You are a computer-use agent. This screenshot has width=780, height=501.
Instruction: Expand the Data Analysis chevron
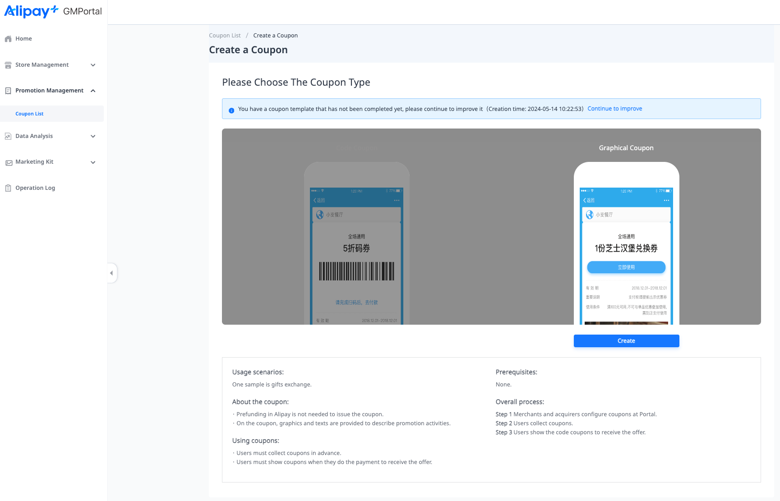(93, 136)
